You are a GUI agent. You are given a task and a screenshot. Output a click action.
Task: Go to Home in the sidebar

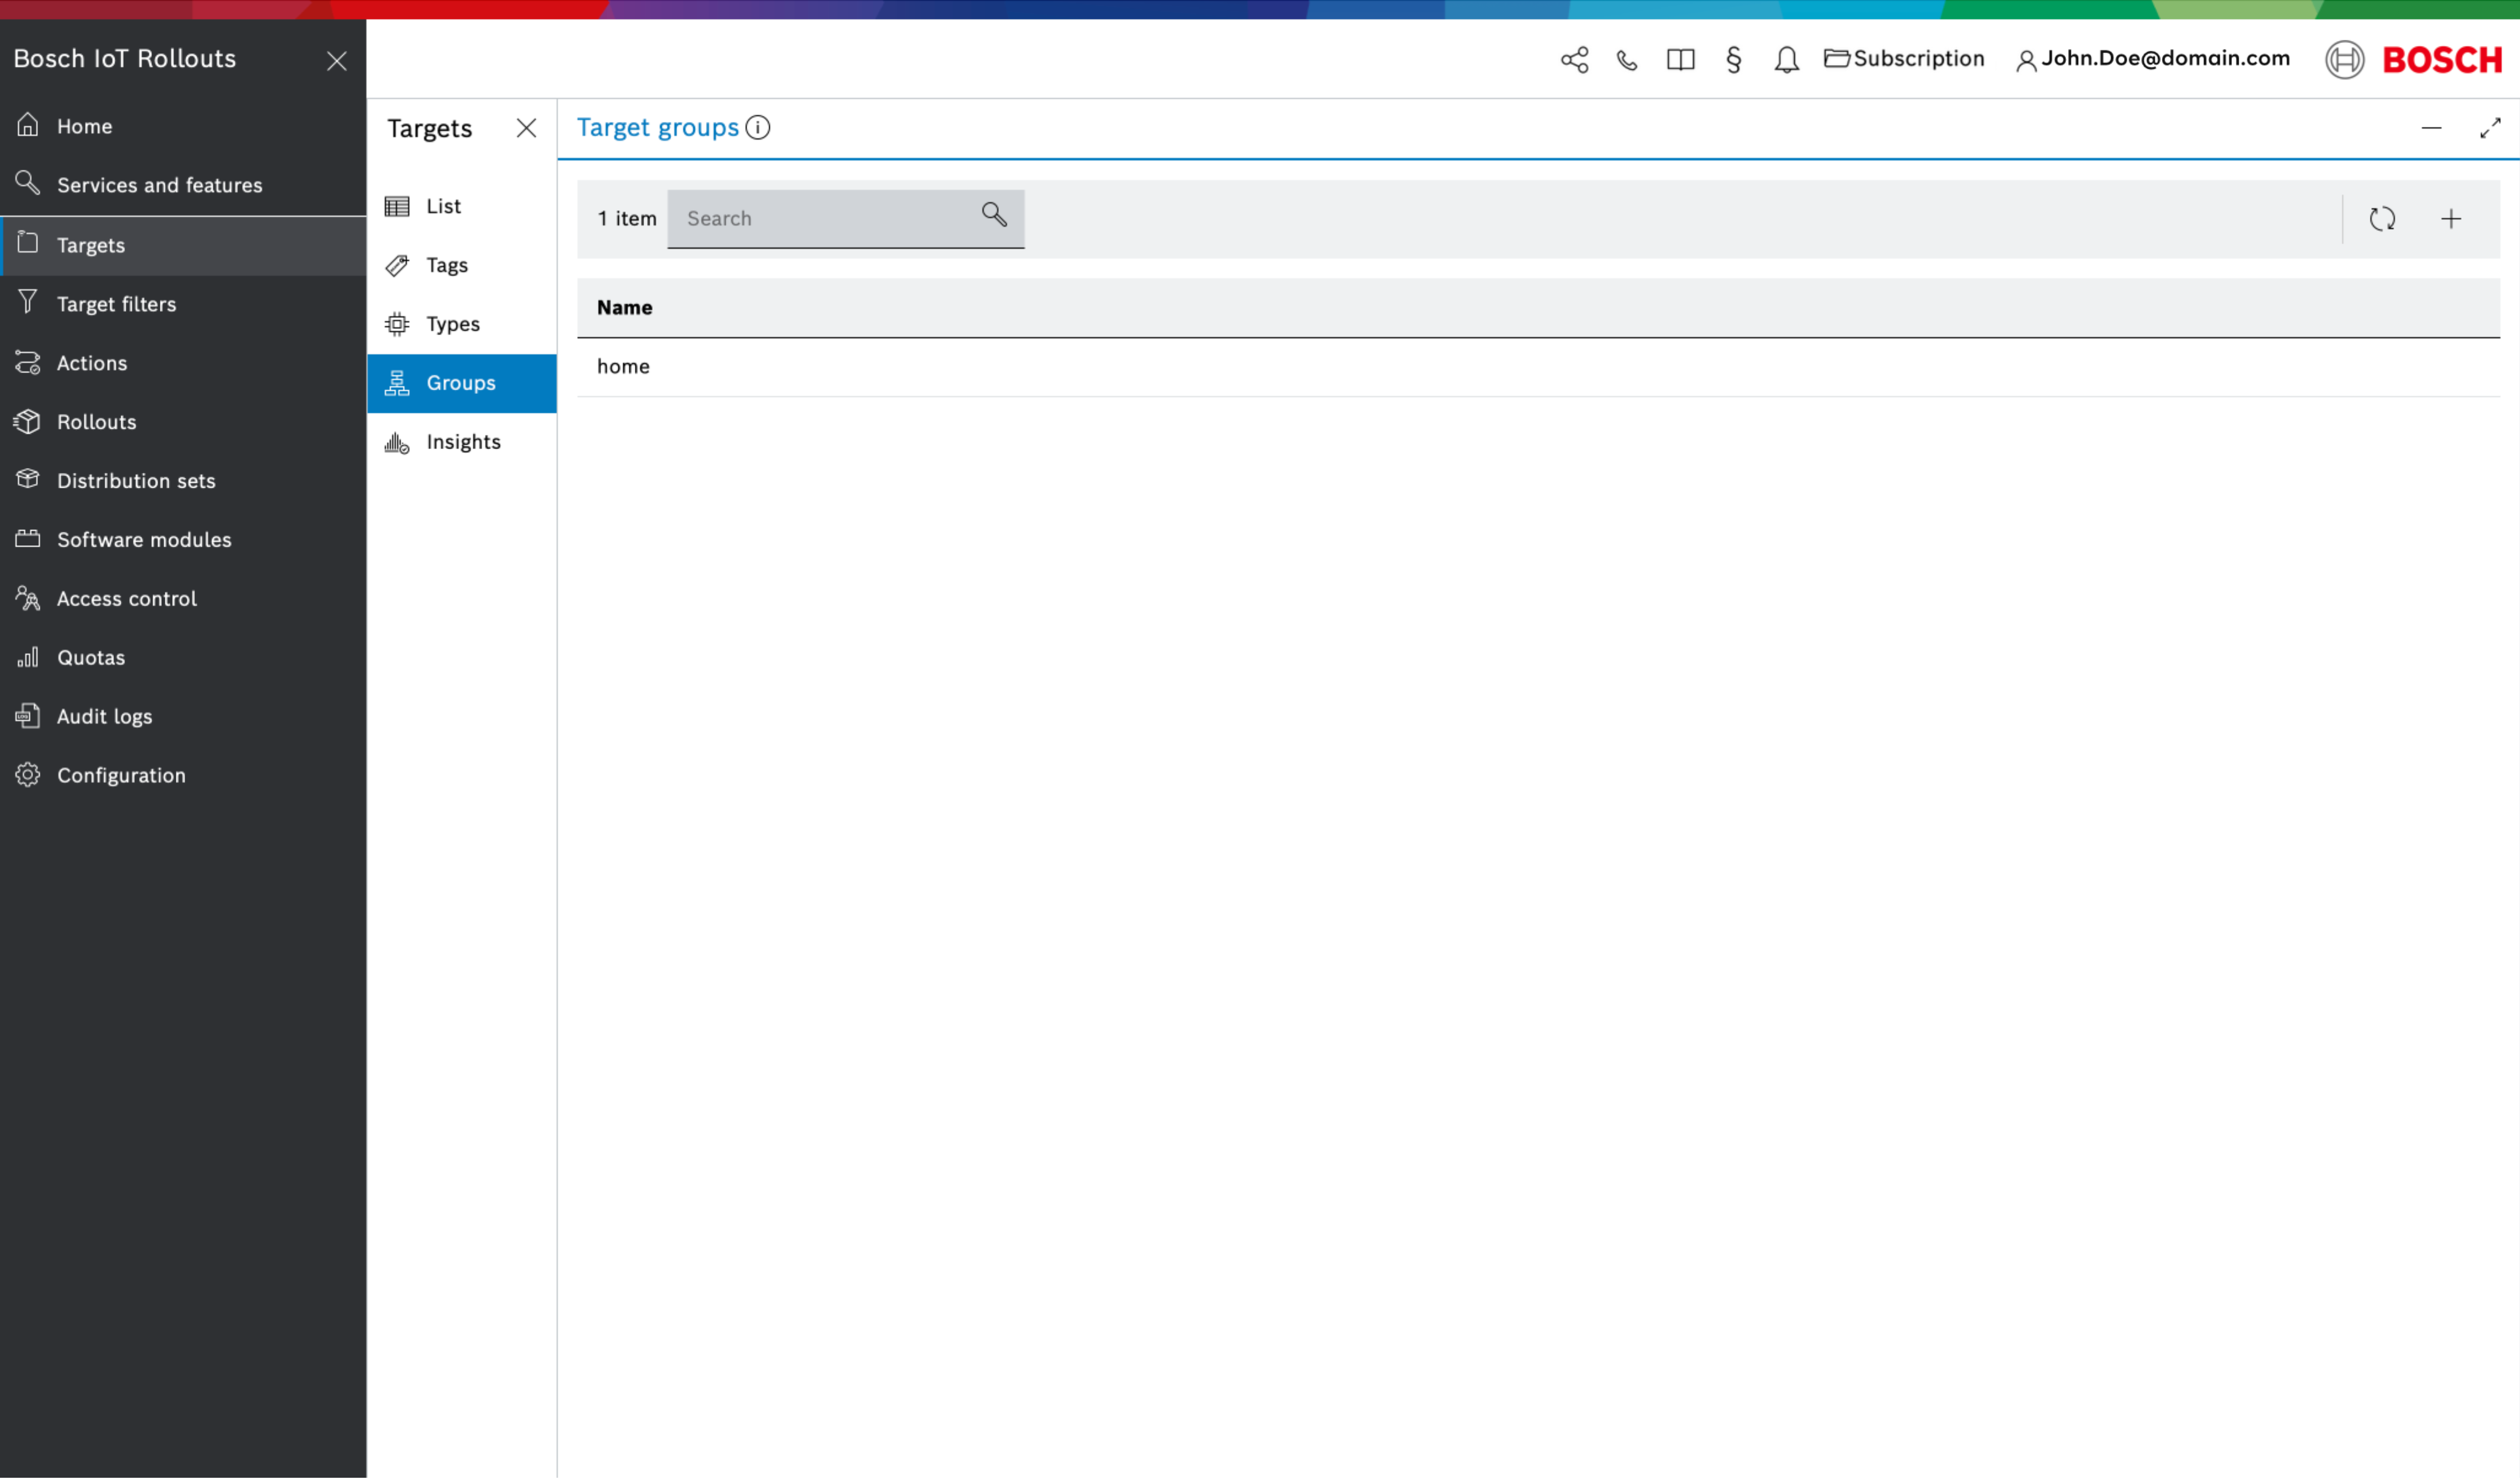click(x=183, y=126)
